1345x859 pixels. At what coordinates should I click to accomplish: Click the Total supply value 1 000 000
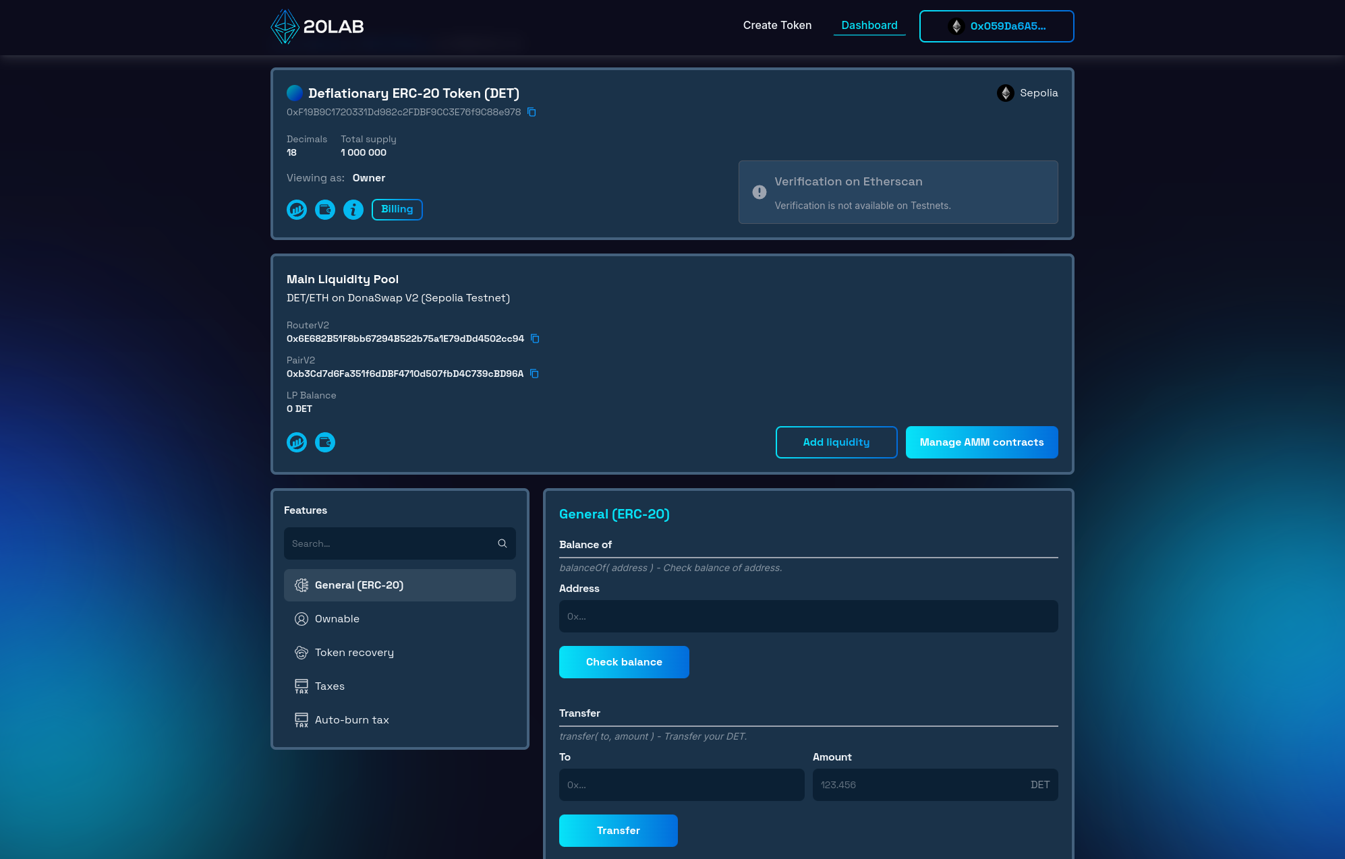[364, 152]
